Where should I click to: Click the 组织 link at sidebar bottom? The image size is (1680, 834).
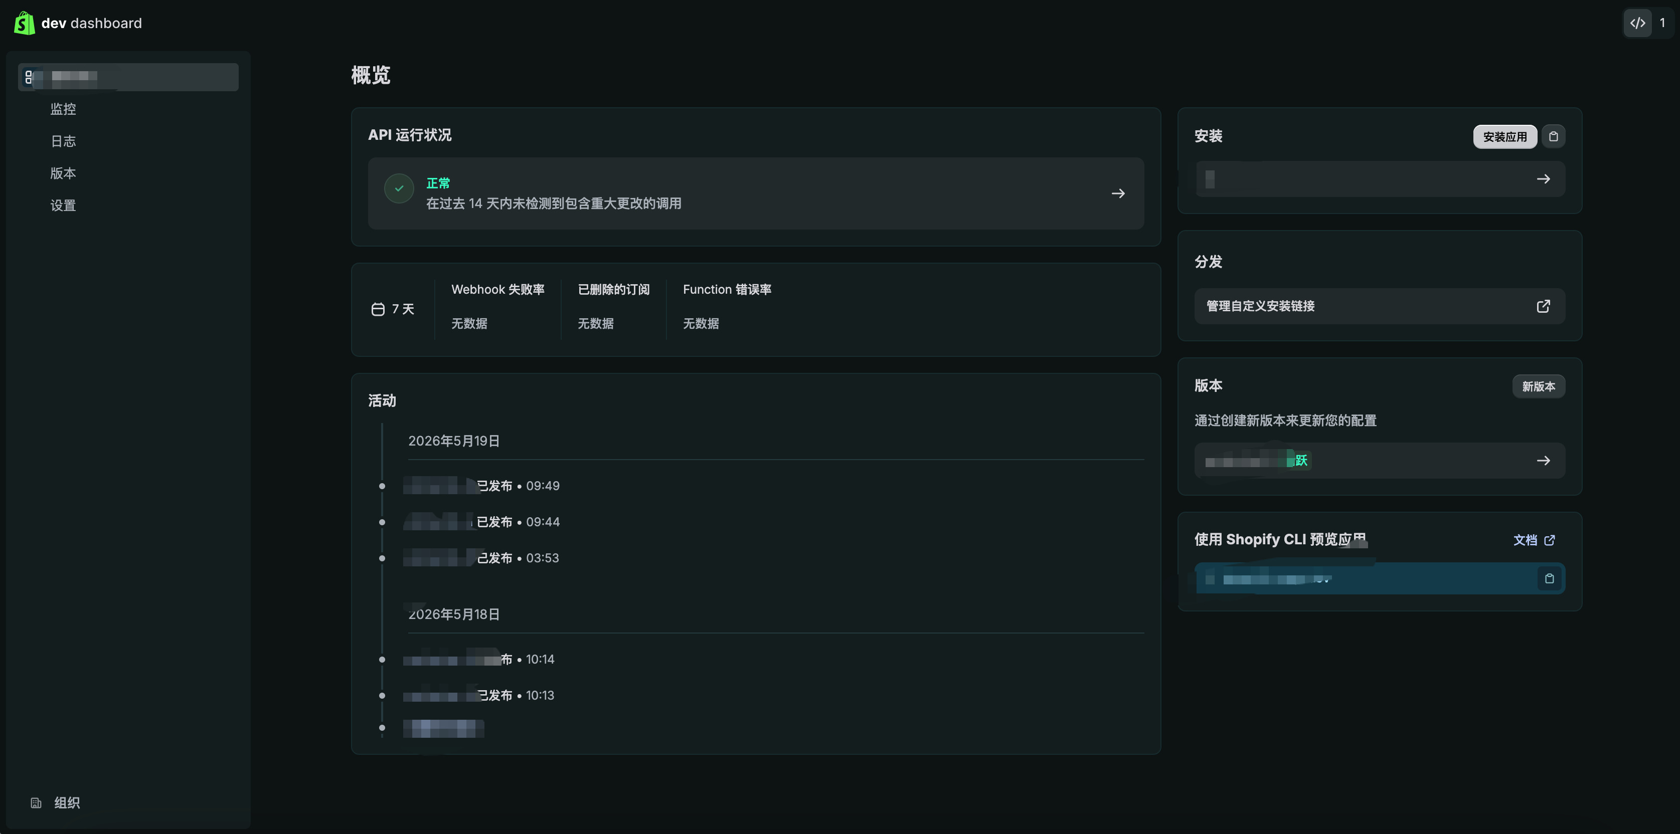pyautogui.click(x=67, y=803)
